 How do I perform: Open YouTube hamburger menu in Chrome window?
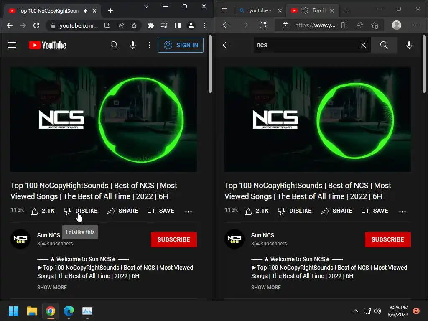point(12,45)
